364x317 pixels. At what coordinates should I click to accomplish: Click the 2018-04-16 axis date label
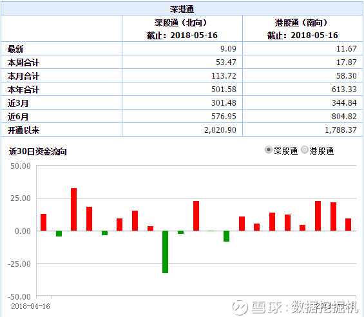pyautogui.click(x=31, y=306)
